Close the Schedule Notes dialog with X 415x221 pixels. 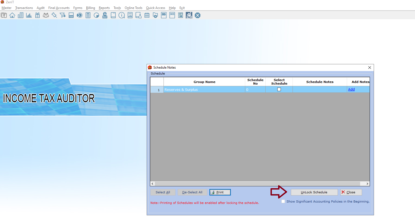coord(370,68)
